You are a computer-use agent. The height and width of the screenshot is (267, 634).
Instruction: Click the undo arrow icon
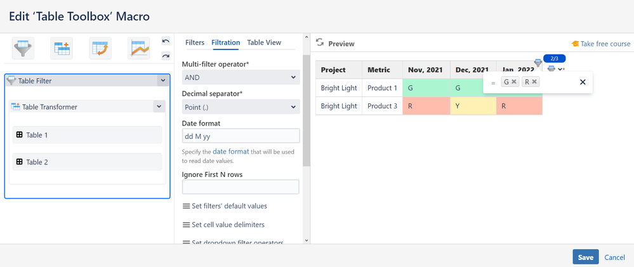coord(165,41)
